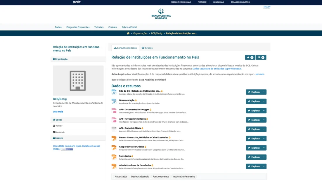Click the API Documentação Swagger file icon
Screen dimensions: 322x181
pos(114,111)
